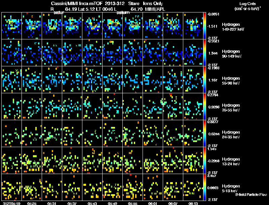Select the color bar beside Hydrogen 5-13 keV
The width and height of the screenshot is (269, 205).
205,187
